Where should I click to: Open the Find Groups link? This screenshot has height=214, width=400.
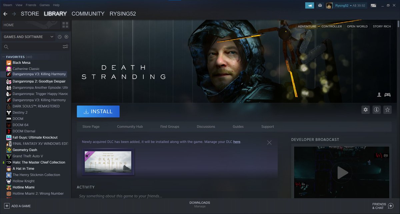[170, 127]
